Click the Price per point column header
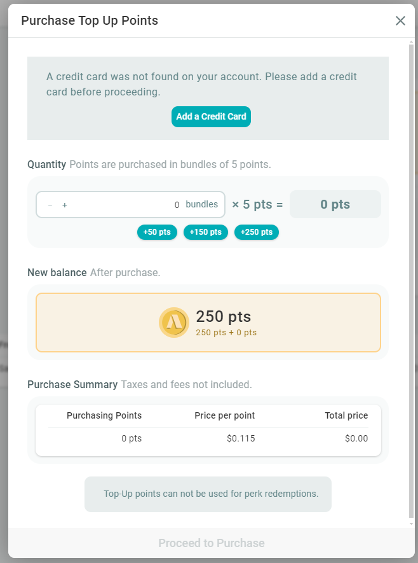Viewport: 418px width, 563px height. (x=224, y=415)
